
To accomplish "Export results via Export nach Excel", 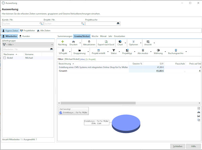I will coord(106,43).
